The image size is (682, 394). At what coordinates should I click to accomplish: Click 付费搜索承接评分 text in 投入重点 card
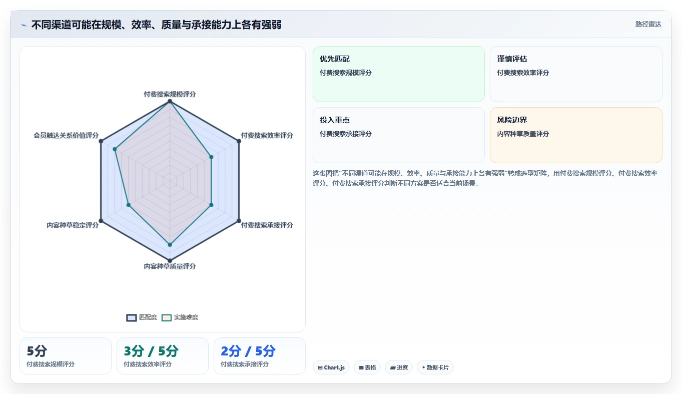(346, 134)
